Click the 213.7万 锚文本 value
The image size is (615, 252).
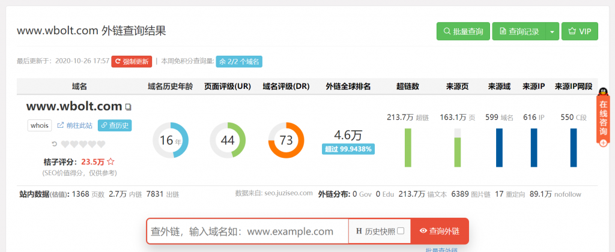(422, 194)
